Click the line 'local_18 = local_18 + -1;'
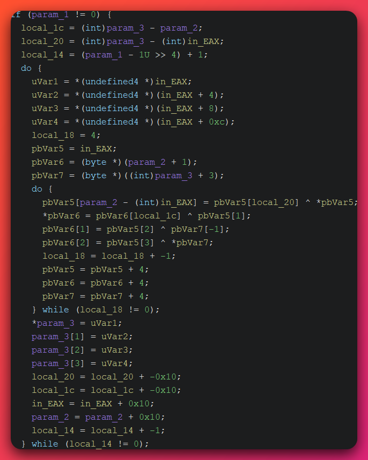The width and height of the screenshot is (368, 460). pyautogui.click(x=109, y=256)
